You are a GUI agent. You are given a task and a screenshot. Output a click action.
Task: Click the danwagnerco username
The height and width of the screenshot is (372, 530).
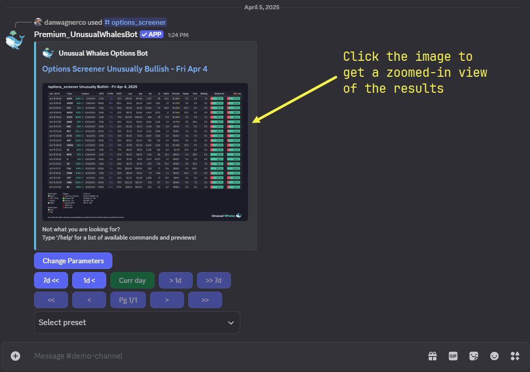pos(65,22)
